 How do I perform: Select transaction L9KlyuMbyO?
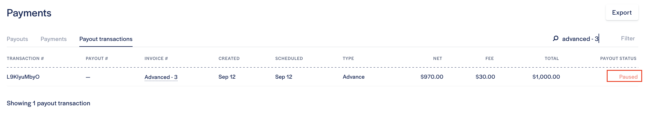(x=23, y=77)
